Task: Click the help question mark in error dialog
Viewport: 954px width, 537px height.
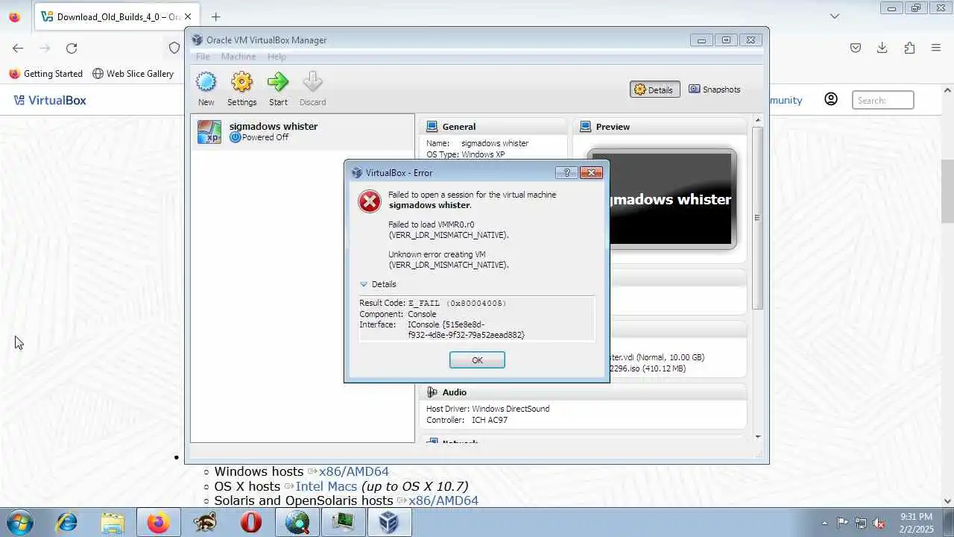Action: tap(566, 172)
